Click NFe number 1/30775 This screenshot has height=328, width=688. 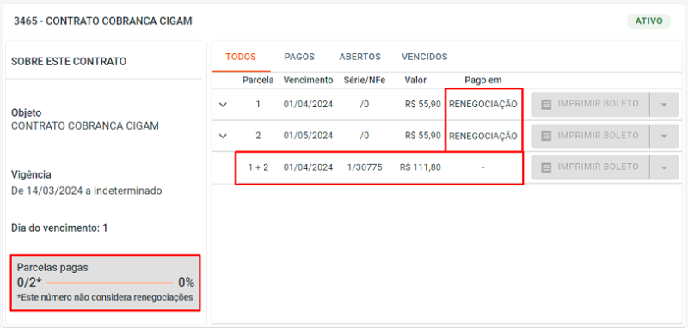364,167
